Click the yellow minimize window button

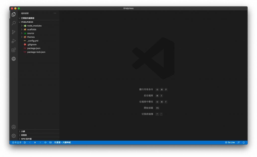(x=15, y=8)
